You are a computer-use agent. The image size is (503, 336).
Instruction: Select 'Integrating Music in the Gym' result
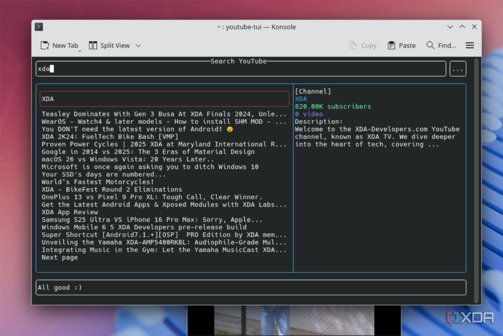tap(164, 250)
